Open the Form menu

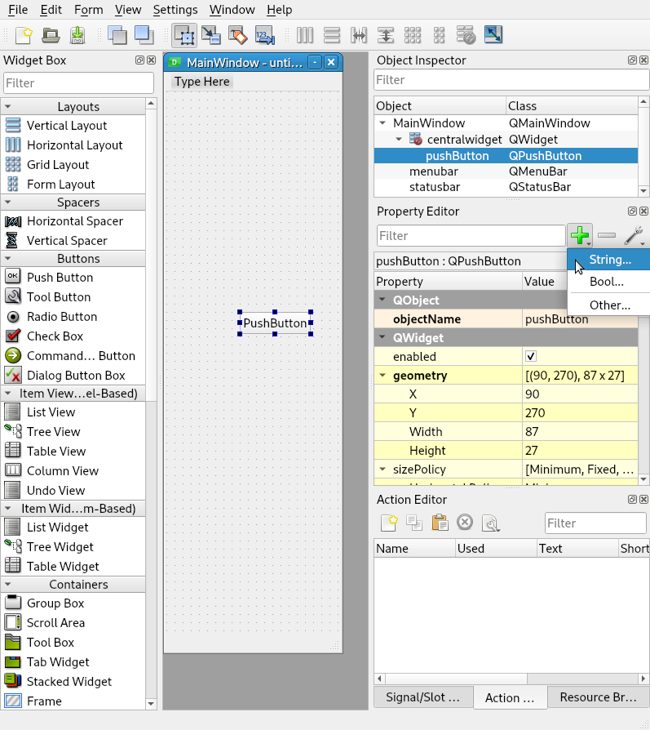coord(88,10)
